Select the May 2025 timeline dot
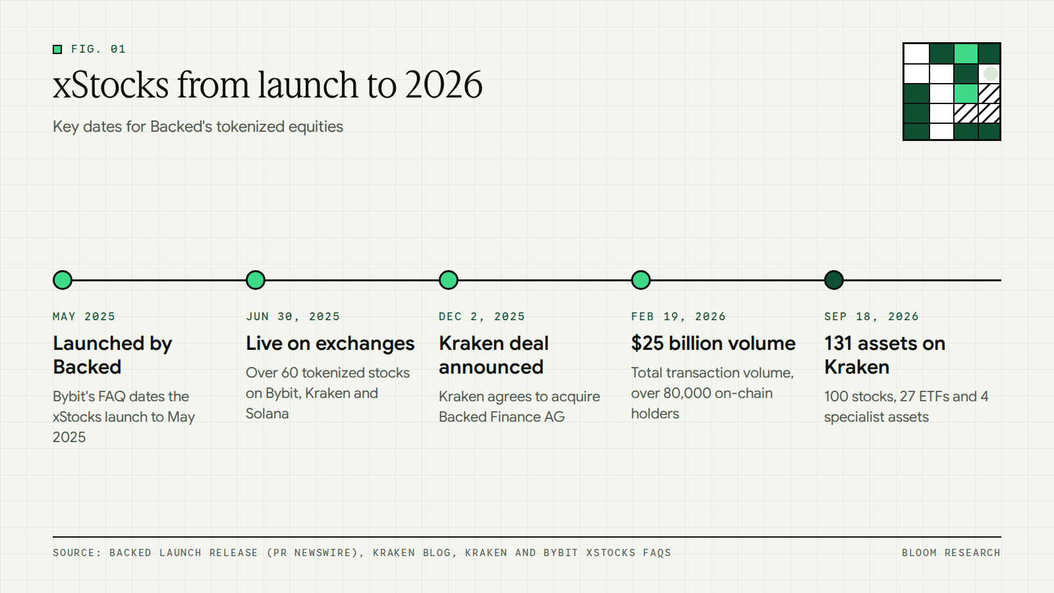1054x593 pixels. pos(63,280)
